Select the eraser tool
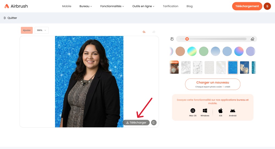 pyautogui.click(x=252, y=39)
